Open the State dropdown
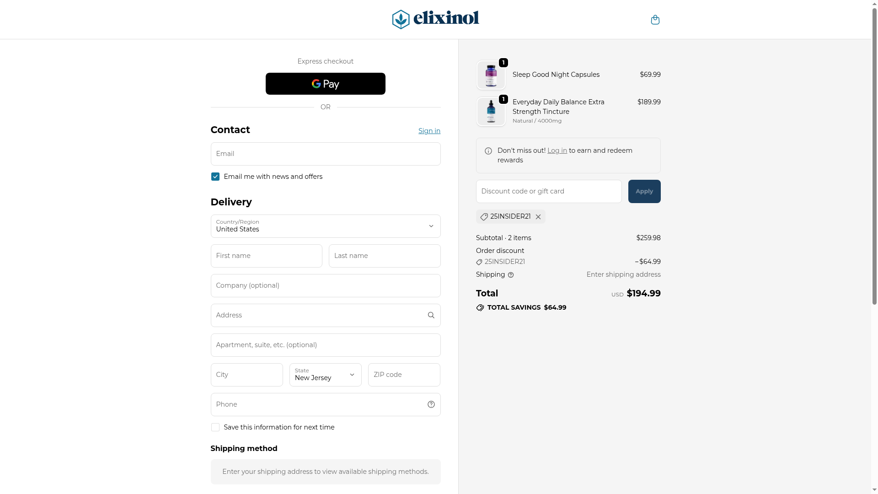 325,375
